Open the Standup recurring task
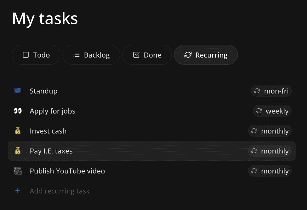This screenshot has height=210, width=307. [x=43, y=91]
